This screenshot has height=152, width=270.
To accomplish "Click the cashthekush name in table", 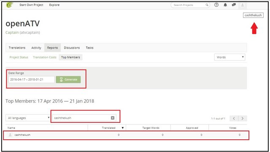I will (x=22, y=135).
